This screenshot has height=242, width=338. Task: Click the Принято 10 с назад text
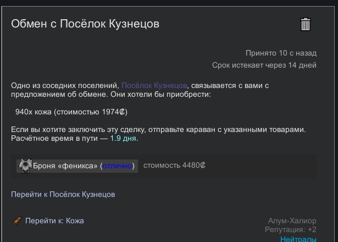281,53
